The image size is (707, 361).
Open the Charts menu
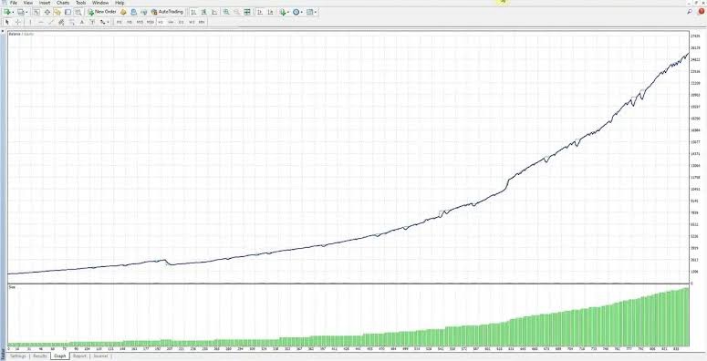tap(63, 3)
